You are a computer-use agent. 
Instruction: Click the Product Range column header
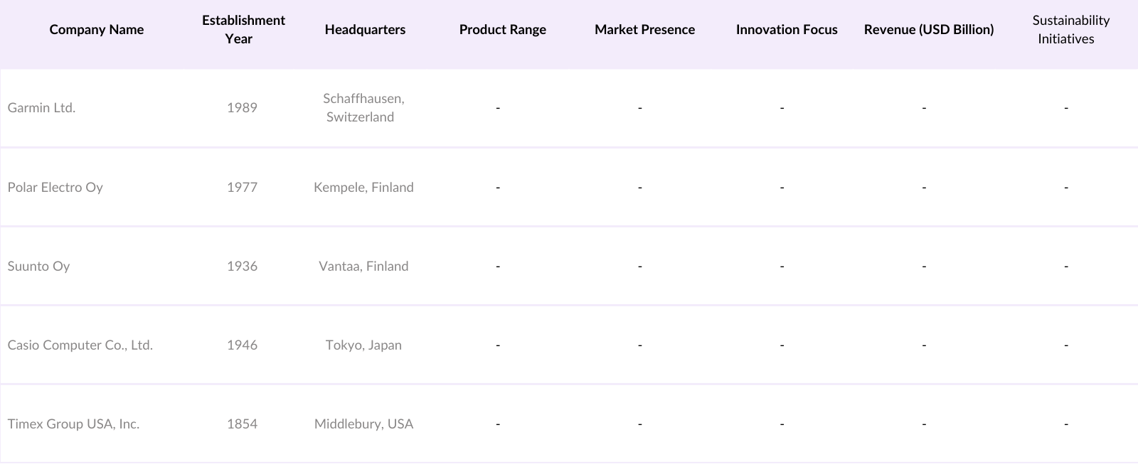coord(502,30)
